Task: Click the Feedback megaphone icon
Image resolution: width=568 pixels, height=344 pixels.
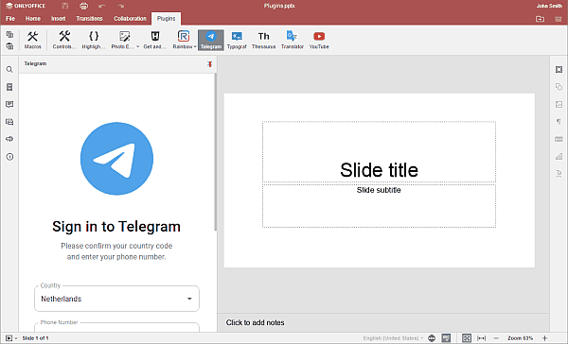Action: [x=9, y=139]
